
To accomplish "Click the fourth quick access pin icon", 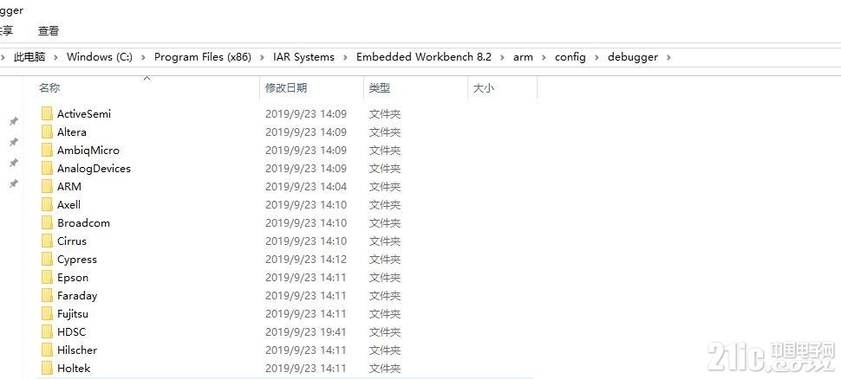I will [x=14, y=183].
